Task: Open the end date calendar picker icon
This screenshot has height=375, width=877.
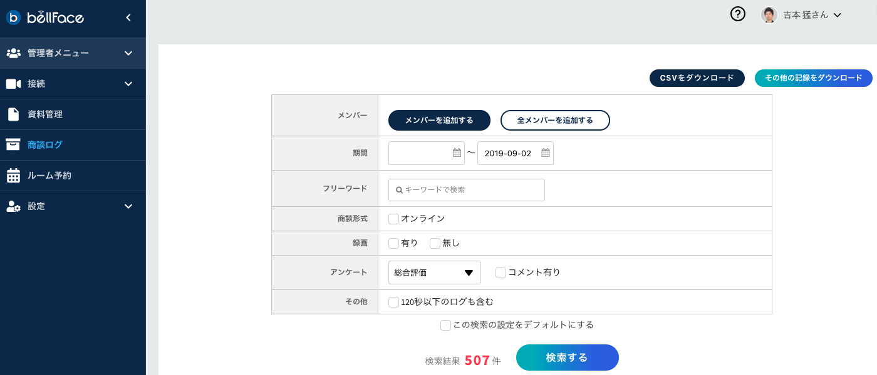Action: click(546, 153)
